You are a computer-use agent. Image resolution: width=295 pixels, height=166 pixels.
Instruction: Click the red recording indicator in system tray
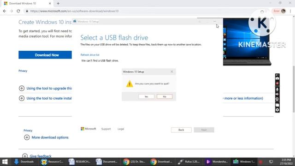pyautogui.click(x=261, y=162)
